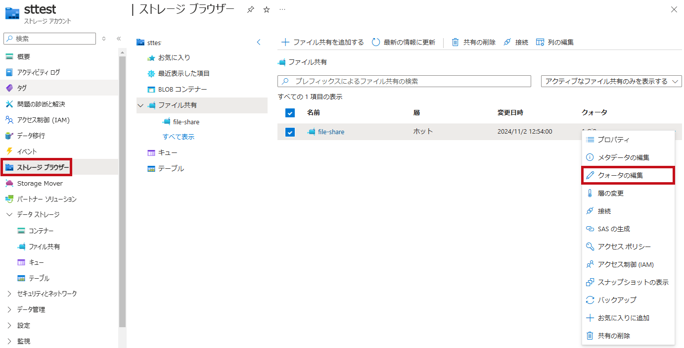Choose アクセス制御 (IAM) from the context menu
684x348 pixels.
pyautogui.click(x=628, y=264)
